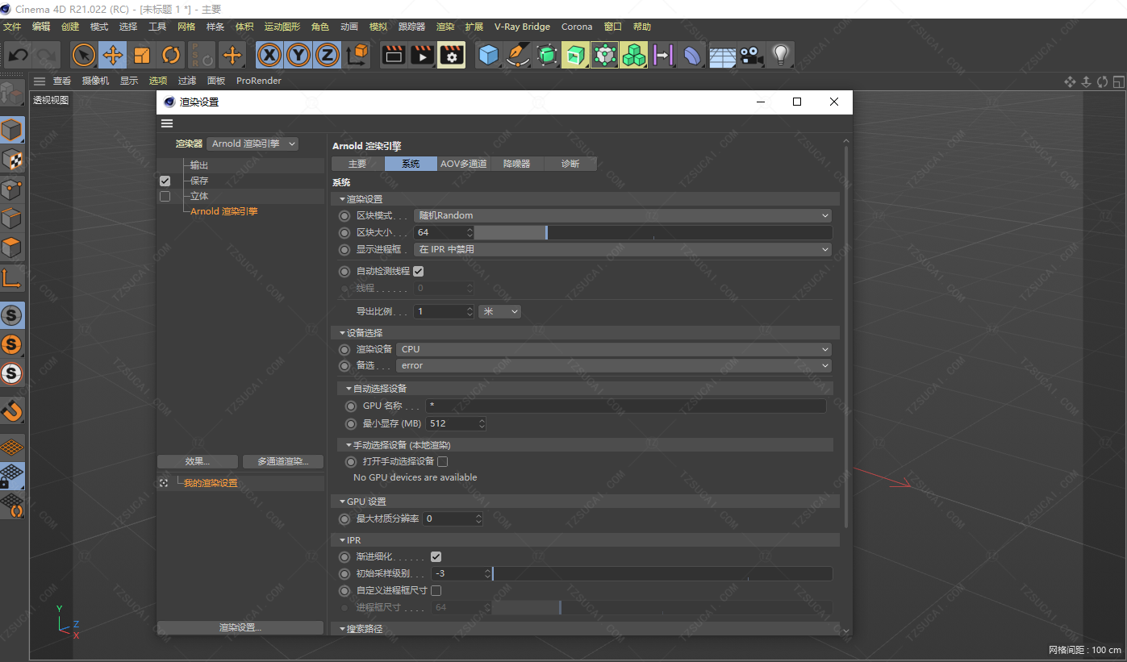Viewport: 1127px width, 662px height.
Task: Add a Cube primitive object
Action: pos(489,56)
